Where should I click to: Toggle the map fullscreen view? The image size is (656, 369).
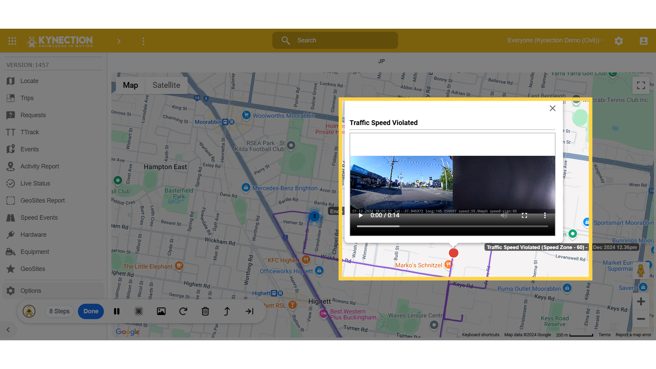pos(641,85)
